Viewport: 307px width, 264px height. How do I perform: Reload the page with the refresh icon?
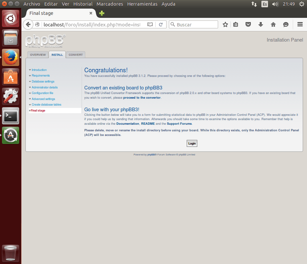click(161, 25)
